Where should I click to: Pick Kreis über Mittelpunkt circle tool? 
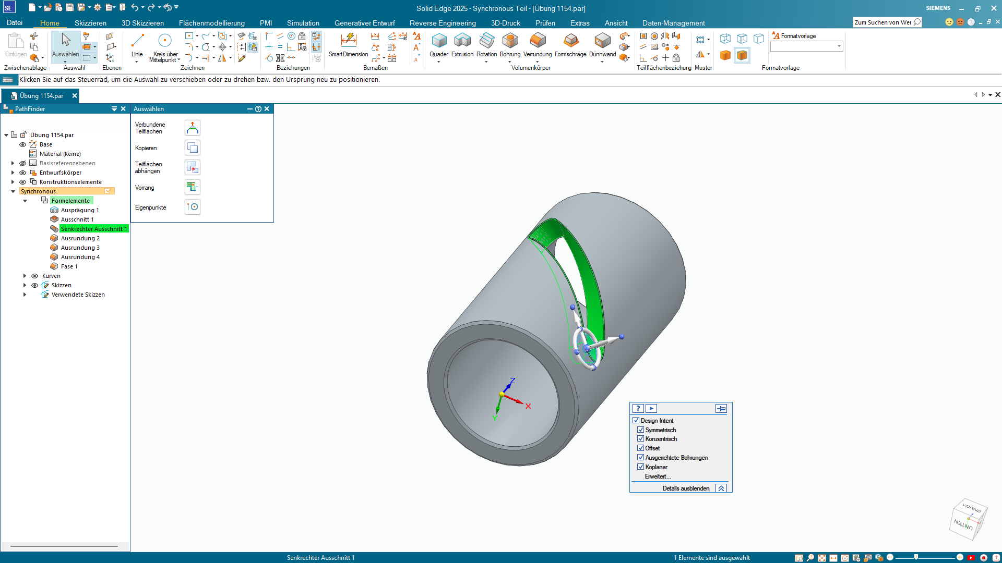(x=165, y=41)
